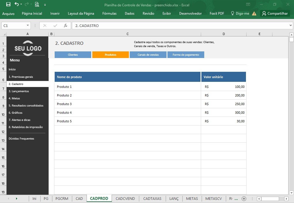This screenshot has width=294, height=203.
Task: Click the Ribbon display options icon
Action: tap(248, 4)
